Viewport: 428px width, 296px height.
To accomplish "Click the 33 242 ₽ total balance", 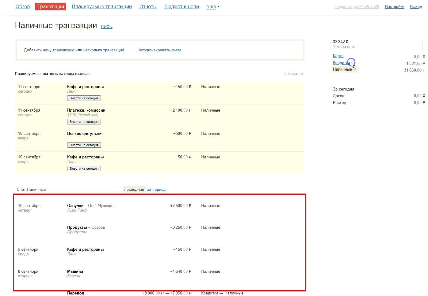I will tap(341, 42).
